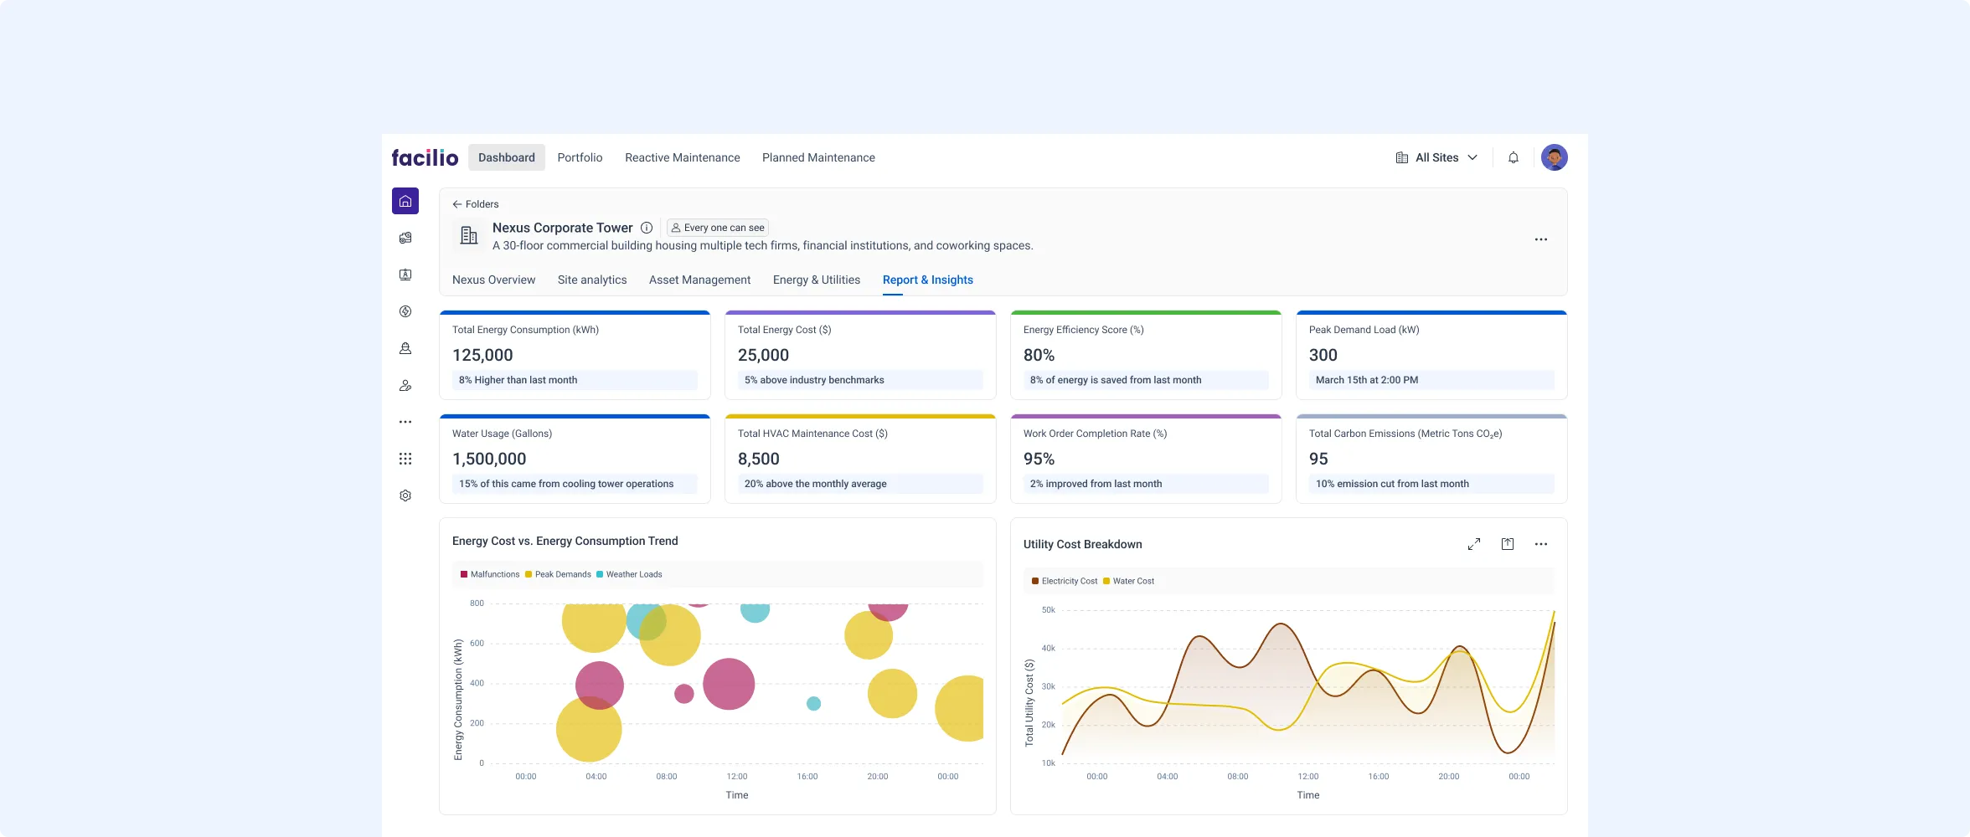Click the info icon next to Nexus Corporate Tower

pyautogui.click(x=646, y=227)
